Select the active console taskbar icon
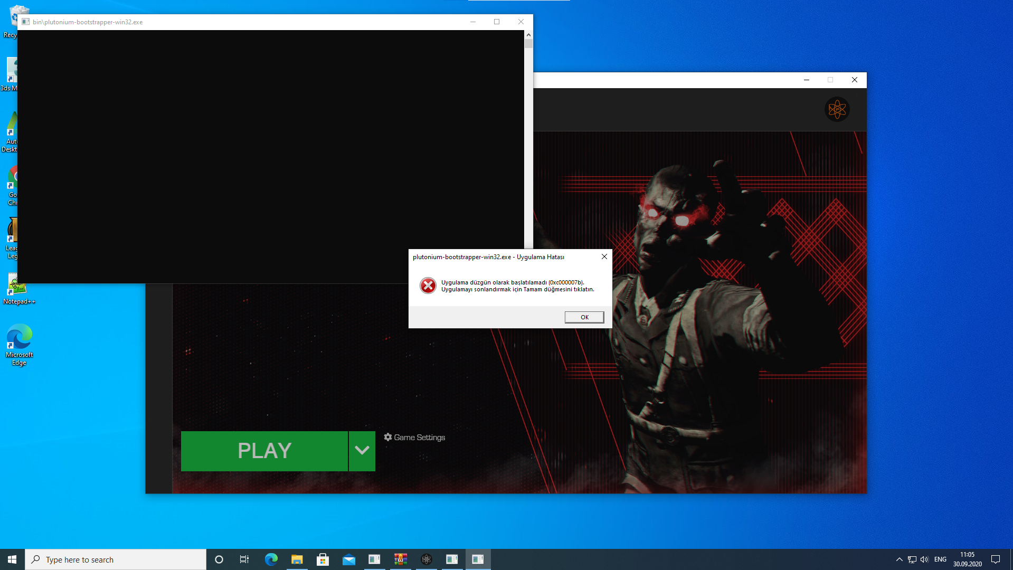1013x570 pixels. pos(478,559)
